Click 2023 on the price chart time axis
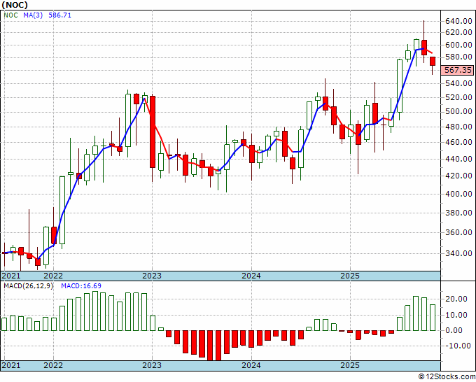The height and width of the screenshot is (382, 476). (x=152, y=276)
